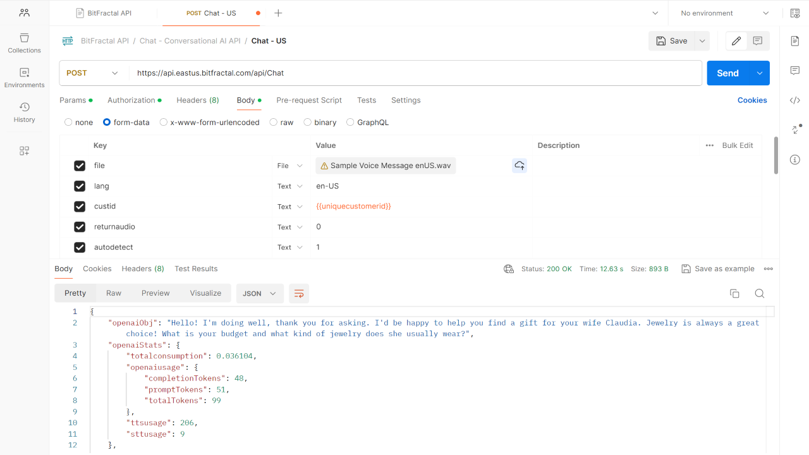The image size is (809, 455).
Task: Select the raw body type radio
Action: [274, 122]
